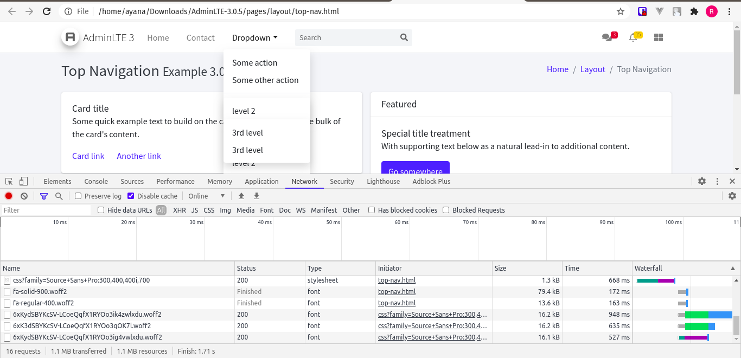This screenshot has width=741, height=358.
Task: Open DevTools settings gear
Action: click(702, 181)
